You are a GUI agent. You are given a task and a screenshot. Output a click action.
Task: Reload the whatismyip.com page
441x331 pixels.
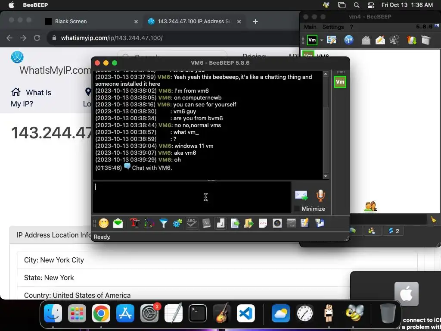click(x=37, y=38)
